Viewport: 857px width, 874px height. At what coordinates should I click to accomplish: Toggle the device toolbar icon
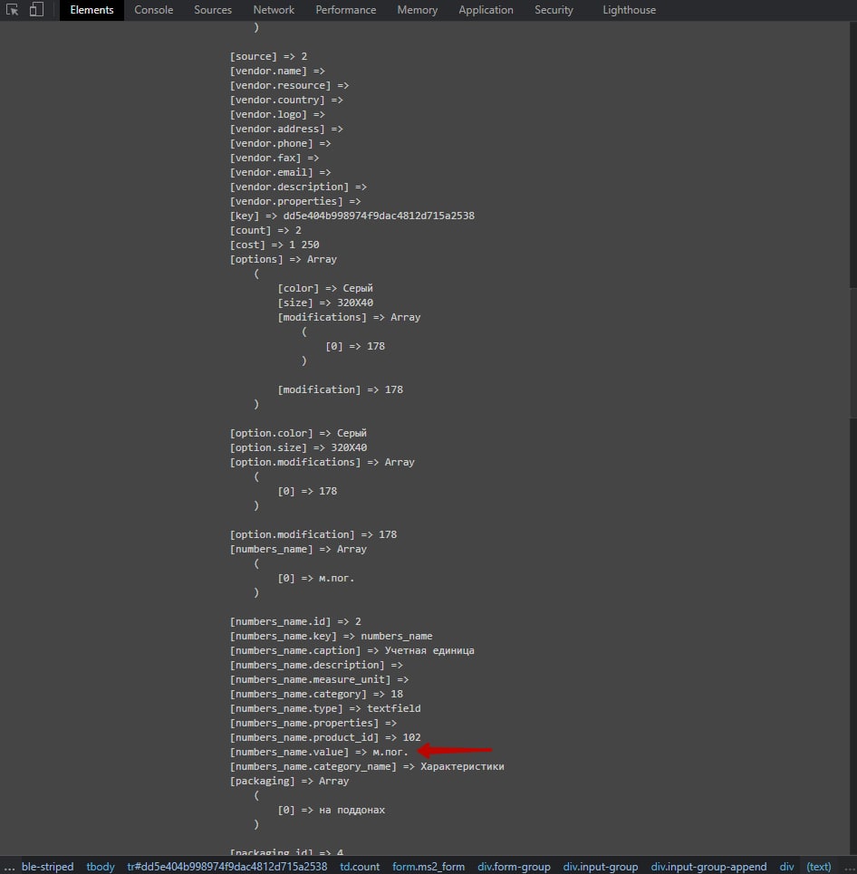click(36, 9)
